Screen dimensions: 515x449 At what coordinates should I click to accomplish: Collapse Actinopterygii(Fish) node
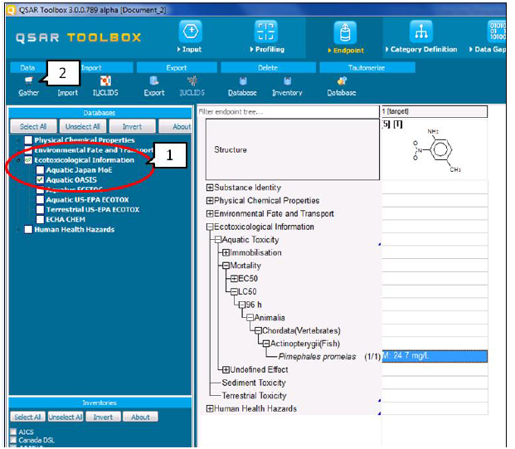pyautogui.click(x=266, y=344)
